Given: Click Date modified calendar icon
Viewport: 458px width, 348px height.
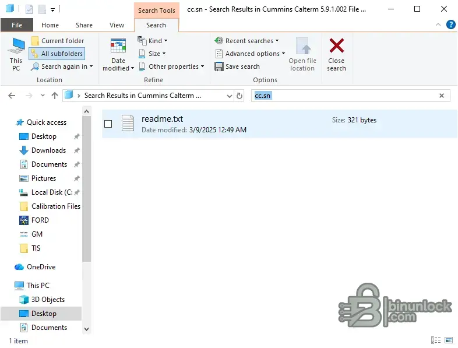Looking at the screenshot, I should [118, 46].
